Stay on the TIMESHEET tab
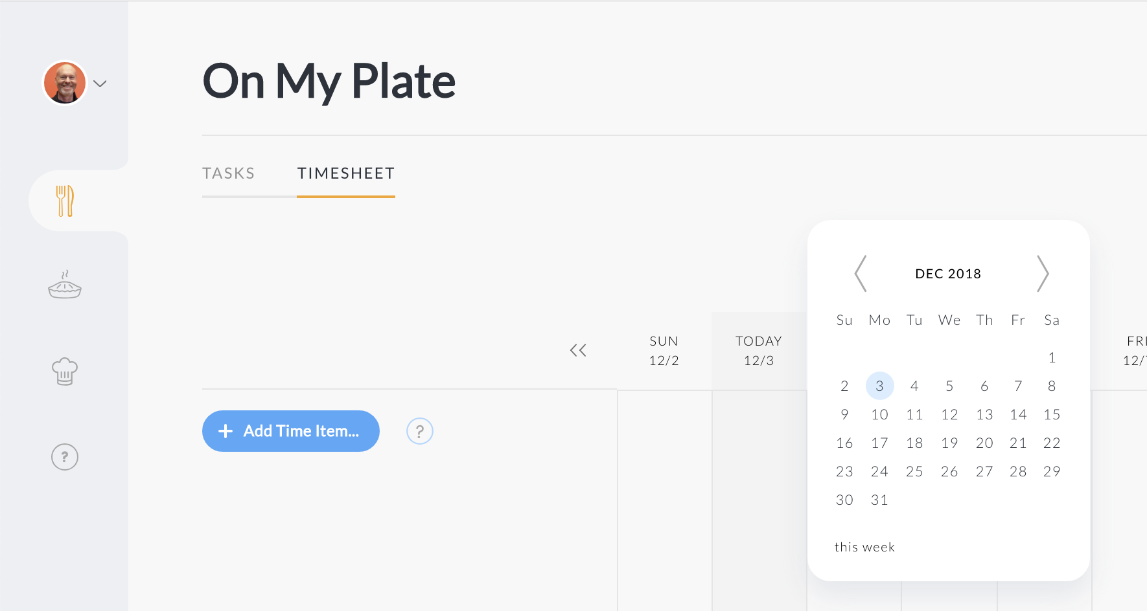This screenshot has width=1147, height=611. pyautogui.click(x=346, y=173)
